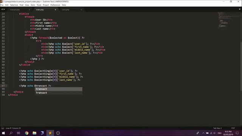Open Windows taskbar search
242x136 pixels.
pyautogui.click(x=11, y=133)
